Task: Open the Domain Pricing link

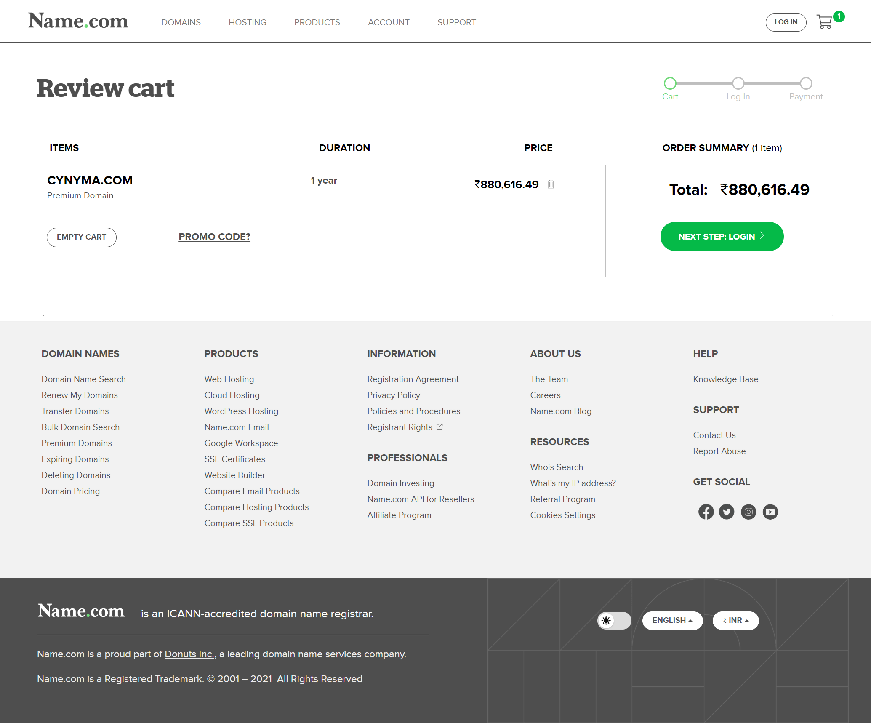Action: pyautogui.click(x=71, y=491)
